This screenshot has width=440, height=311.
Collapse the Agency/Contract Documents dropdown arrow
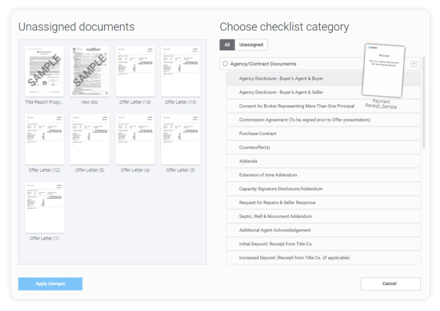(x=414, y=64)
